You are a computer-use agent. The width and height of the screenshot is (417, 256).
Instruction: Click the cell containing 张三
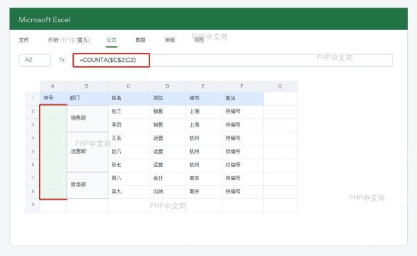pos(129,111)
